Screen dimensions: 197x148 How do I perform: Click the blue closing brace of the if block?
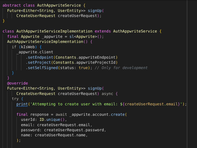pyautogui.click(x=13, y=73)
